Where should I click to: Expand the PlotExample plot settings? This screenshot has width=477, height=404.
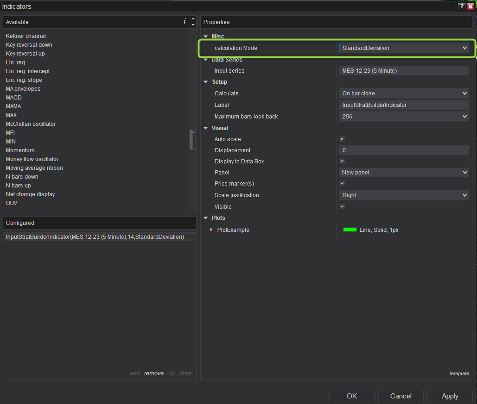[212, 230]
